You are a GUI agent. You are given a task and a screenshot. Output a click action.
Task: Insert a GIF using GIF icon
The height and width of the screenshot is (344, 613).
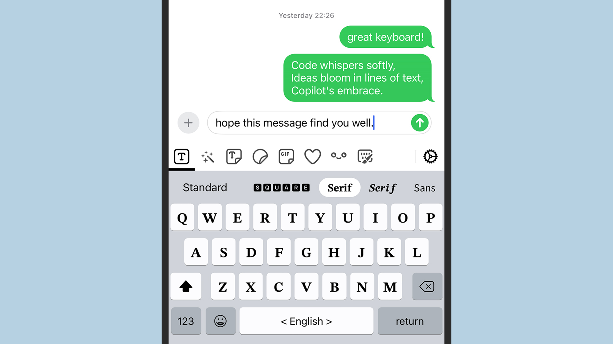pyautogui.click(x=286, y=157)
